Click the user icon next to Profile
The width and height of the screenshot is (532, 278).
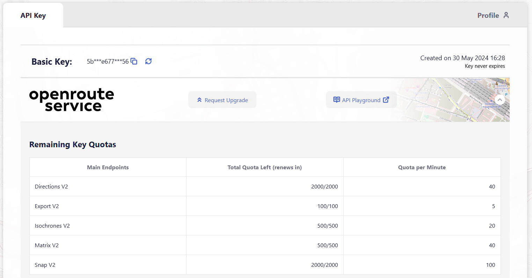click(x=506, y=15)
